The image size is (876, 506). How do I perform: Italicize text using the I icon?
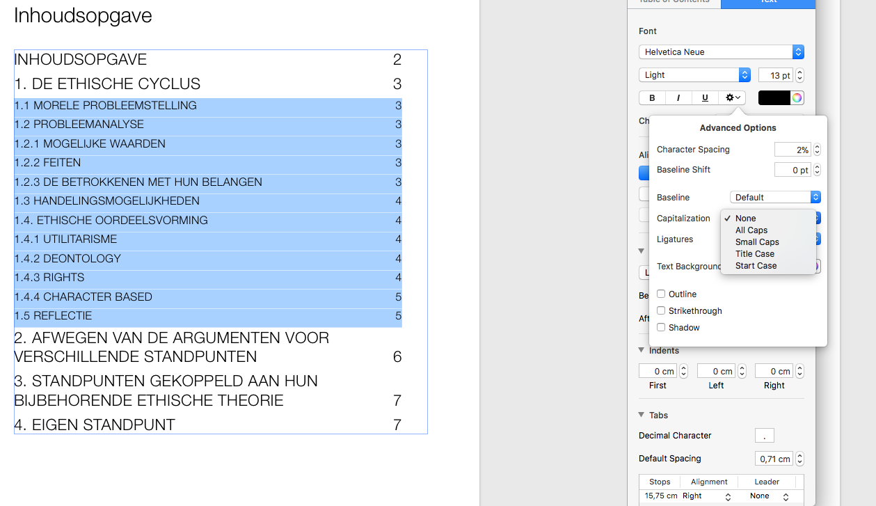click(x=678, y=97)
